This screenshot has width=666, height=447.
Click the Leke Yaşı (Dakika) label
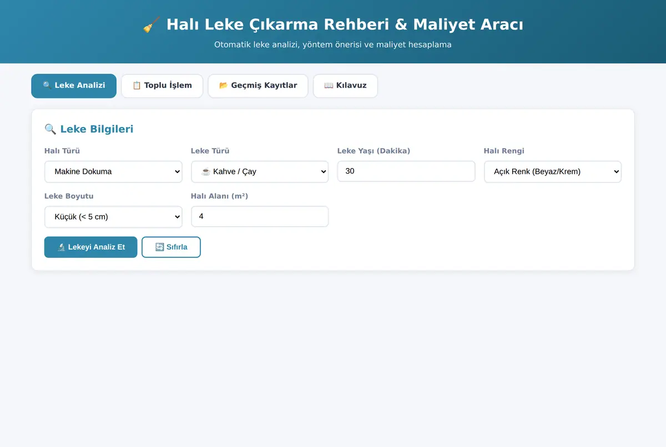[x=374, y=151]
